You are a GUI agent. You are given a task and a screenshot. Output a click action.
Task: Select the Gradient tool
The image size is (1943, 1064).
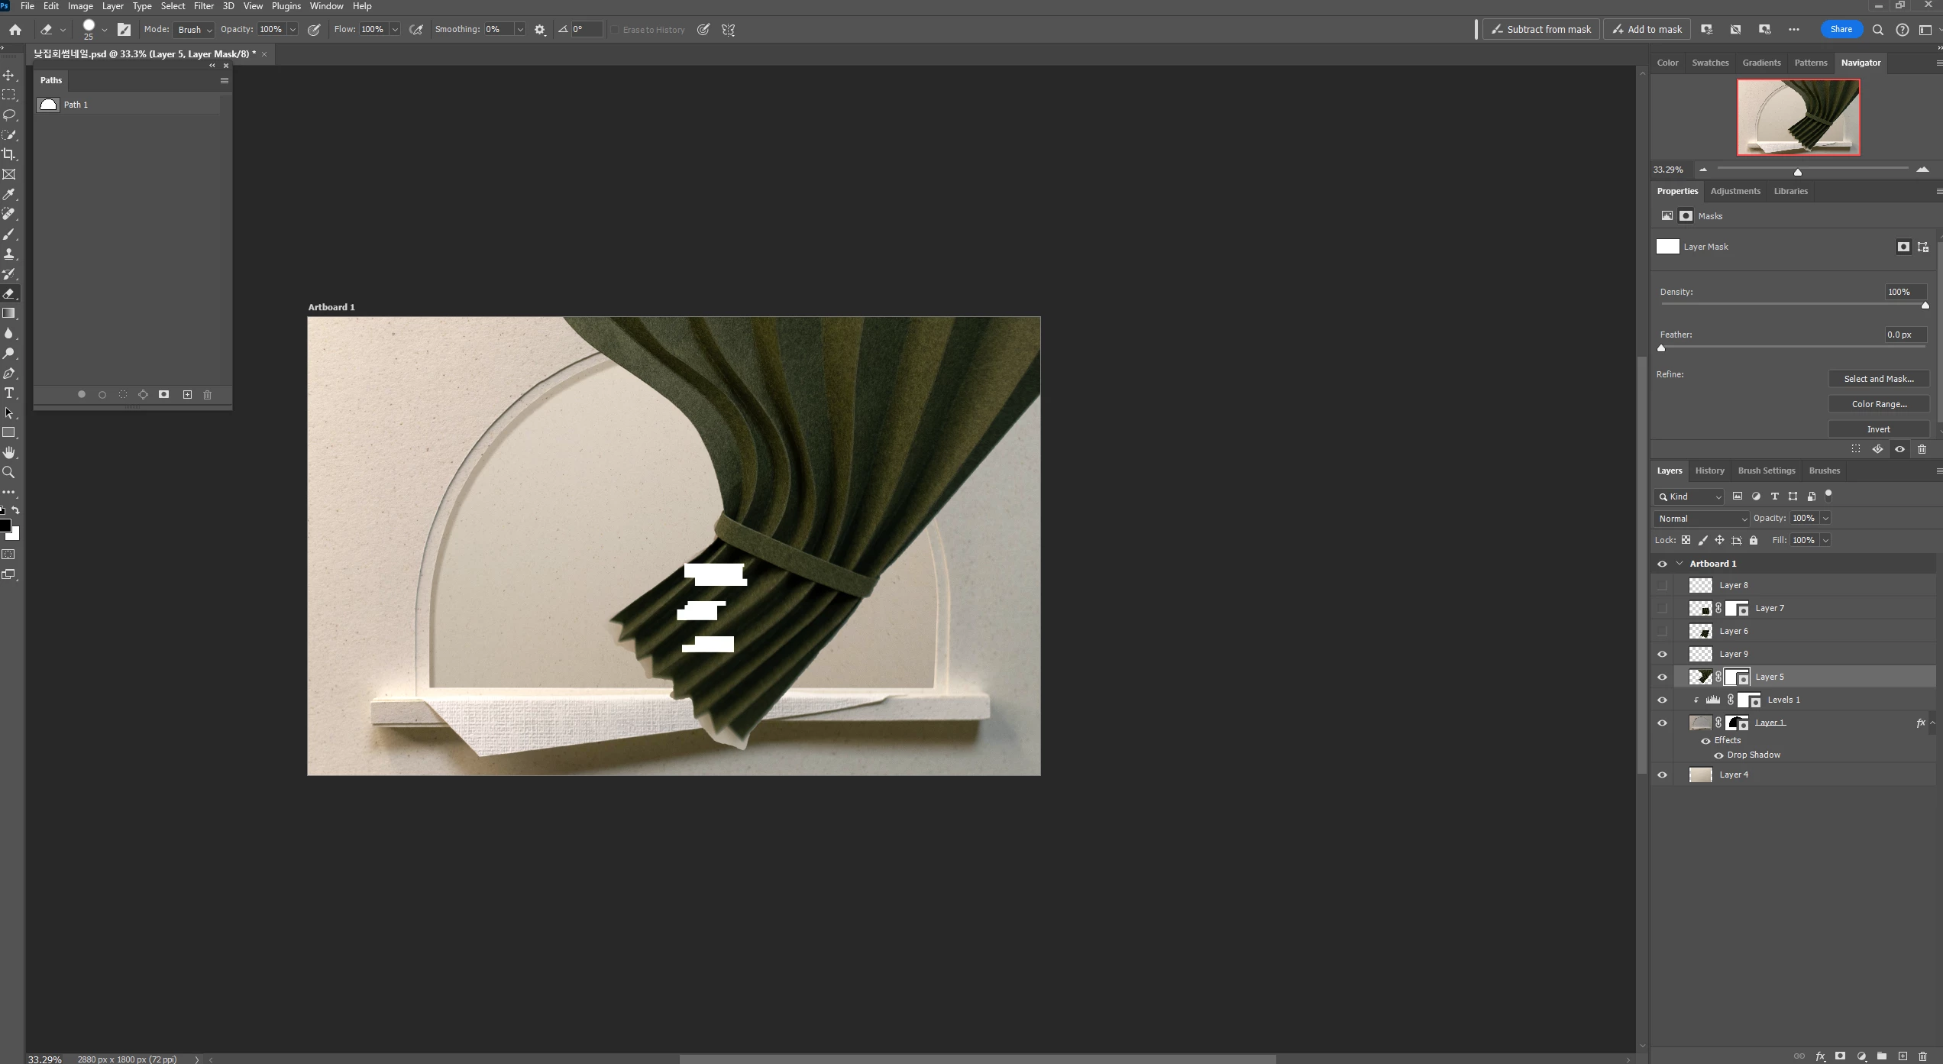[9, 313]
